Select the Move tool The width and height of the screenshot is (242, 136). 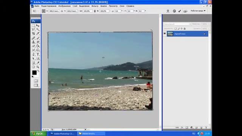38,26
